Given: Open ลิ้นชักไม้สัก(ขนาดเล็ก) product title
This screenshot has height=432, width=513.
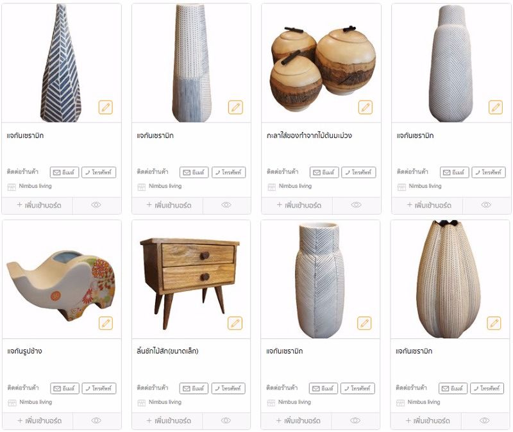Looking at the screenshot, I should (x=167, y=351).
